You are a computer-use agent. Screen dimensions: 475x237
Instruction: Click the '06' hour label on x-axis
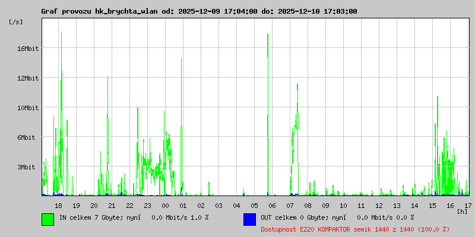pos(272,206)
